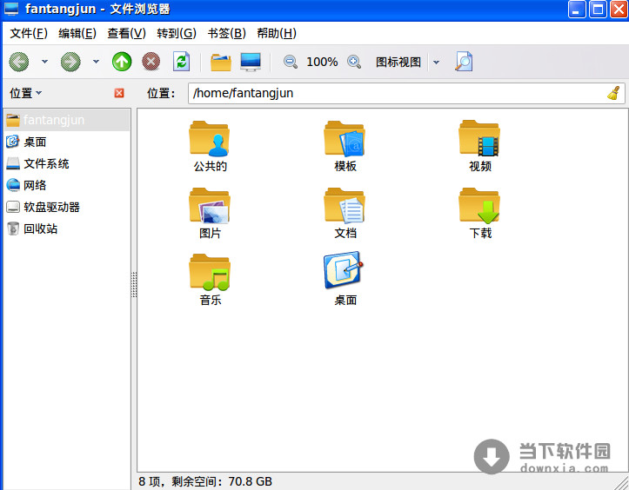Zoom out using the minus magnifier
Viewport: 629px width, 490px height.
(x=291, y=62)
